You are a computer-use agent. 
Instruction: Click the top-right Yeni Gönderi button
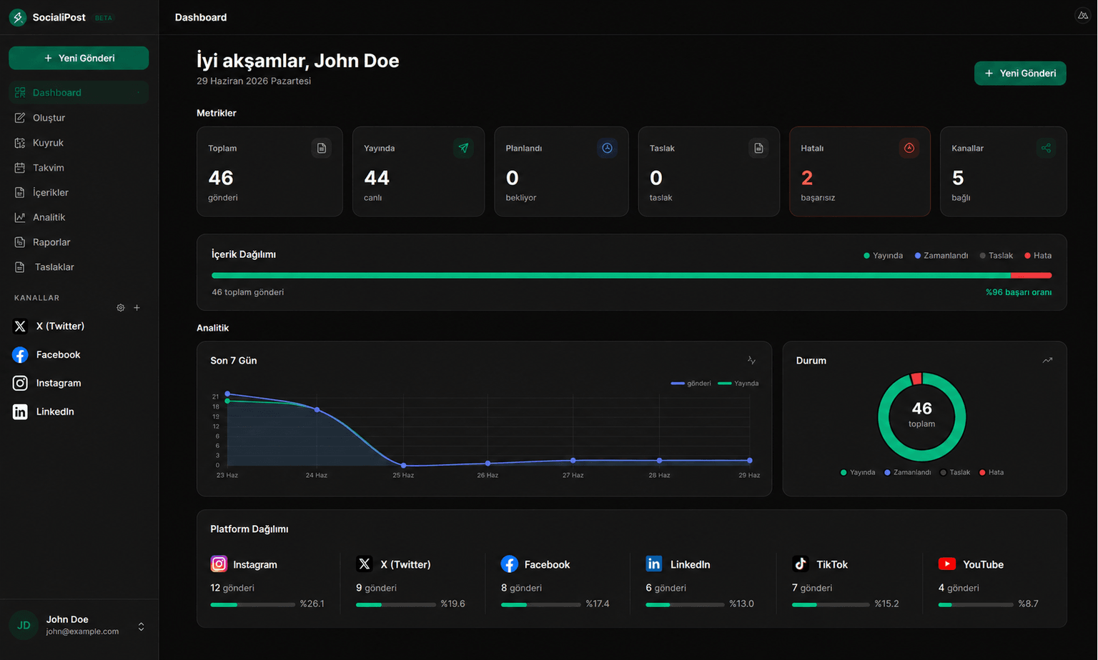pos(1020,73)
